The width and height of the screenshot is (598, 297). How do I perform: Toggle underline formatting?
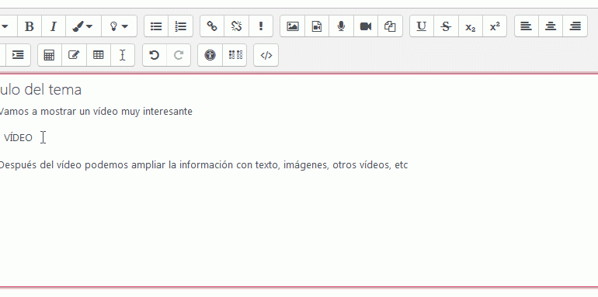422,26
